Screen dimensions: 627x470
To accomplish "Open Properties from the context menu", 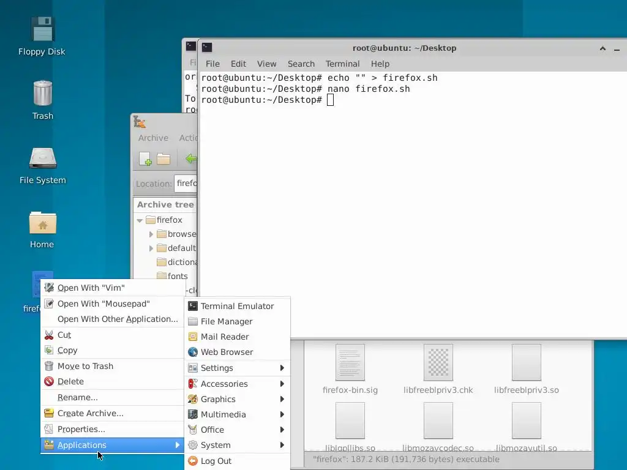I will point(112,429).
